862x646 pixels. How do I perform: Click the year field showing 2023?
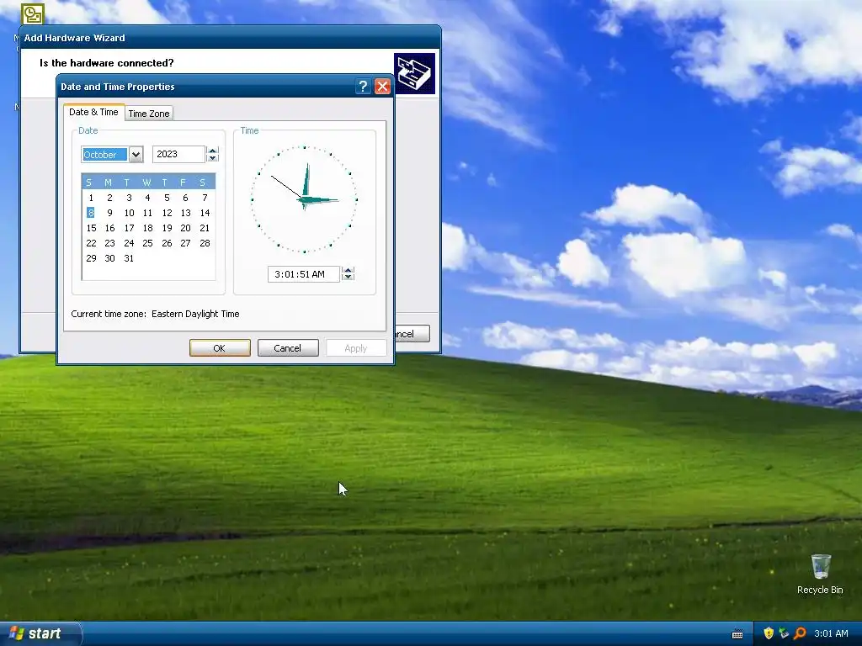pyautogui.click(x=178, y=155)
